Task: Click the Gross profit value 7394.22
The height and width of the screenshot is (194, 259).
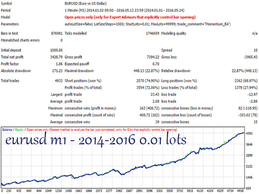Action: click(x=153, y=57)
